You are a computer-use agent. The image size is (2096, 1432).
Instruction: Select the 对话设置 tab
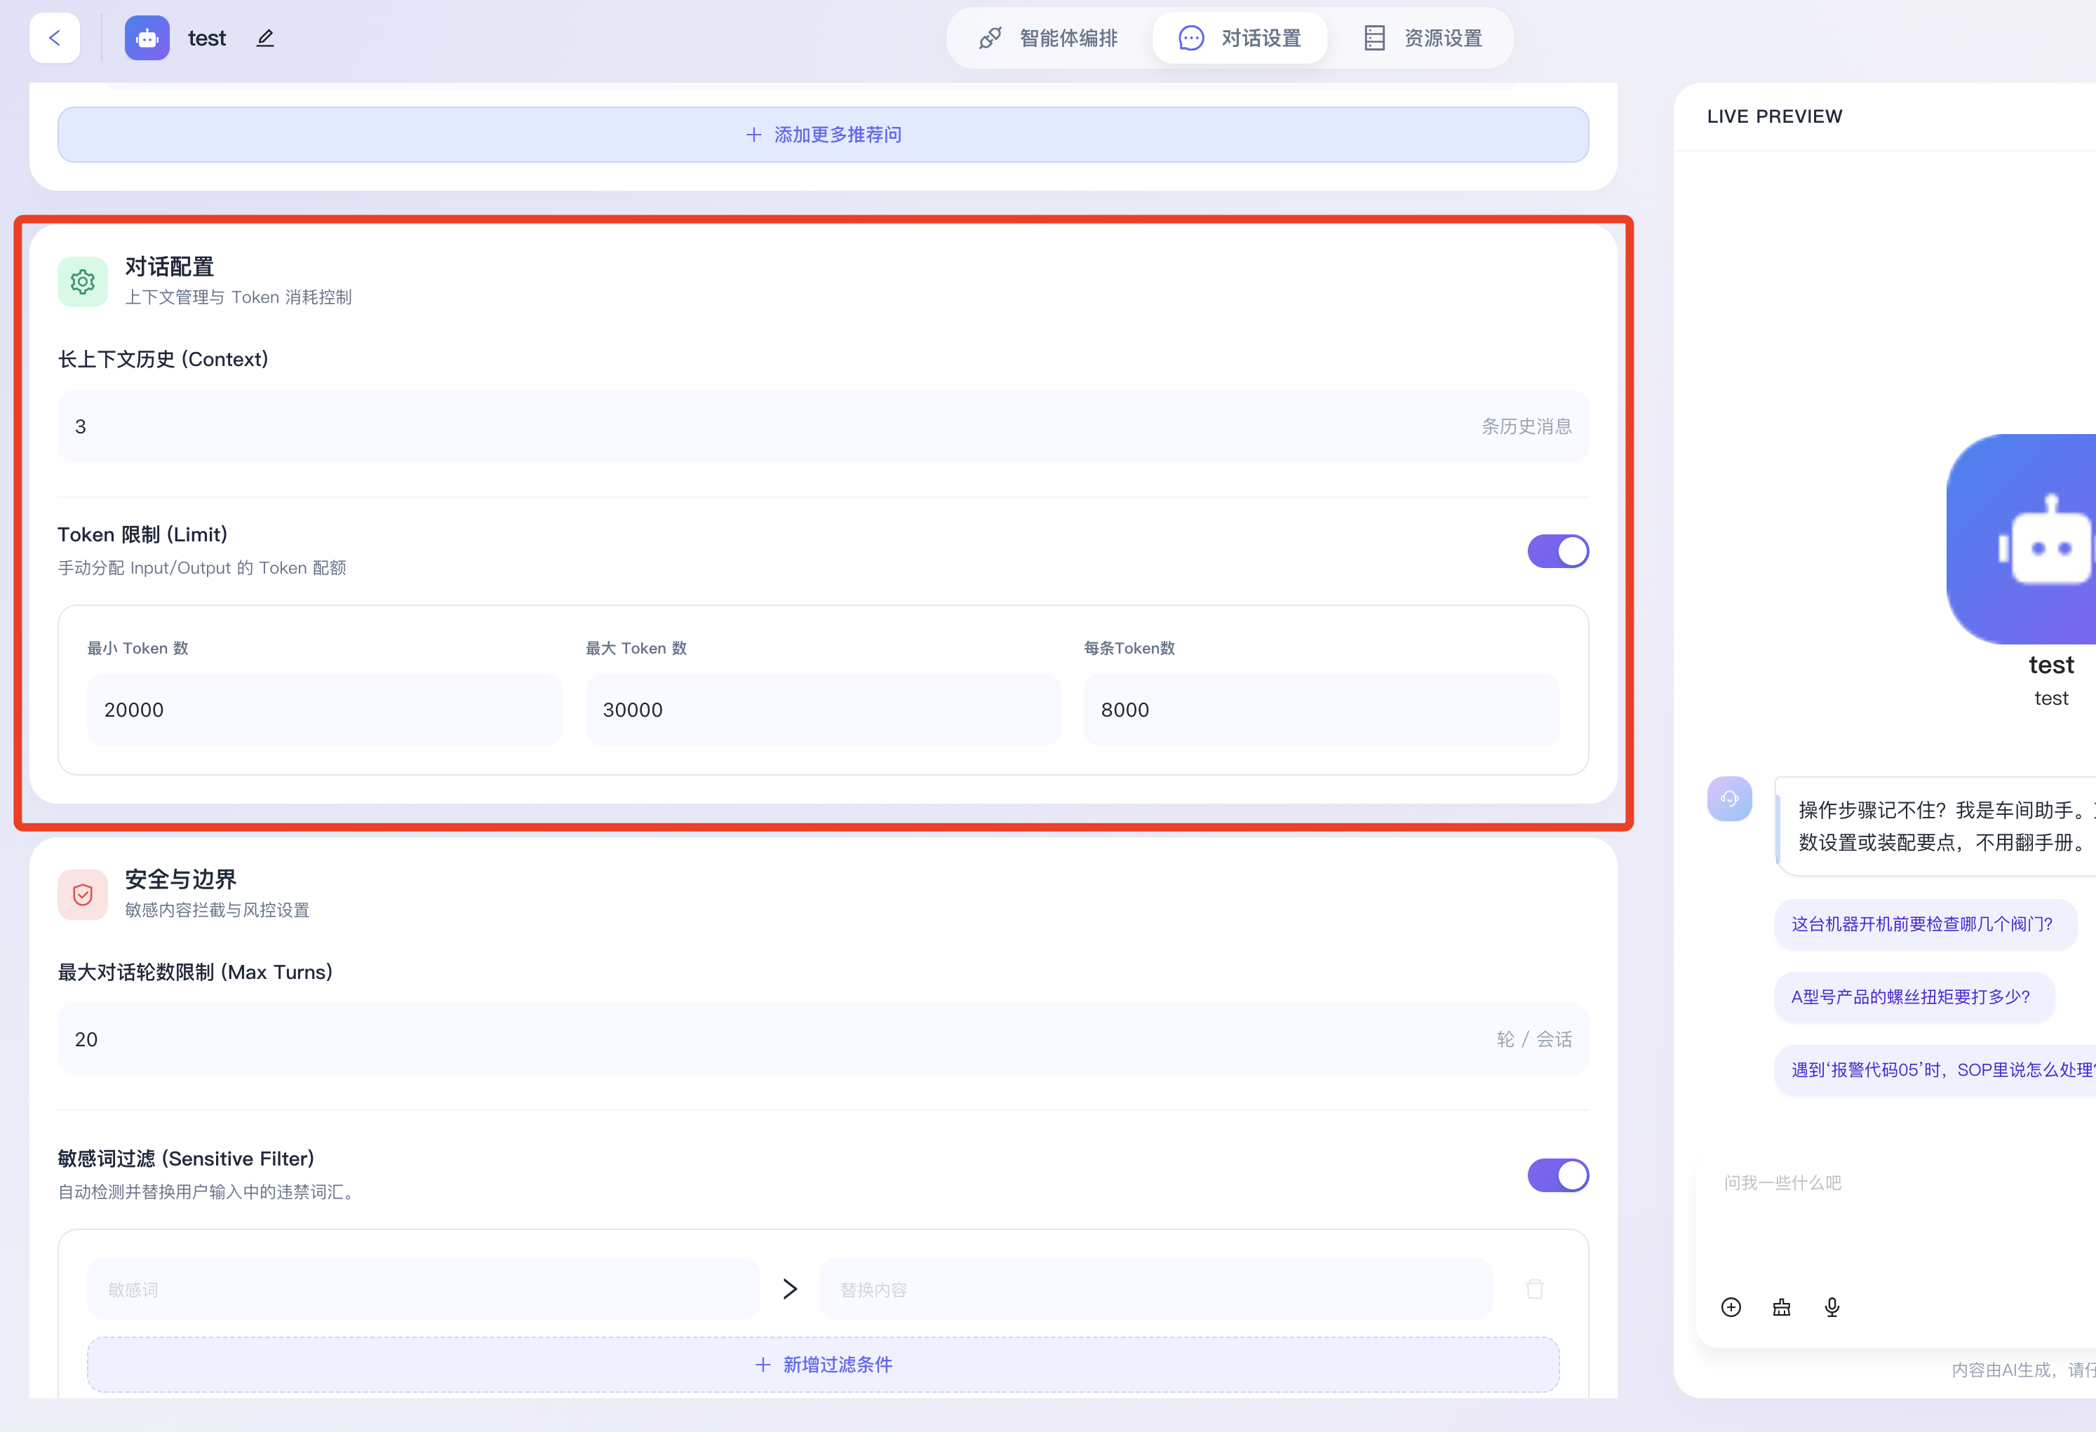(1240, 38)
